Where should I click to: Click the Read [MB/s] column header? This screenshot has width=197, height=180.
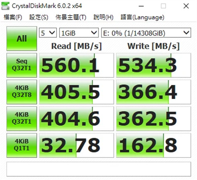click(x=77, y=46)
